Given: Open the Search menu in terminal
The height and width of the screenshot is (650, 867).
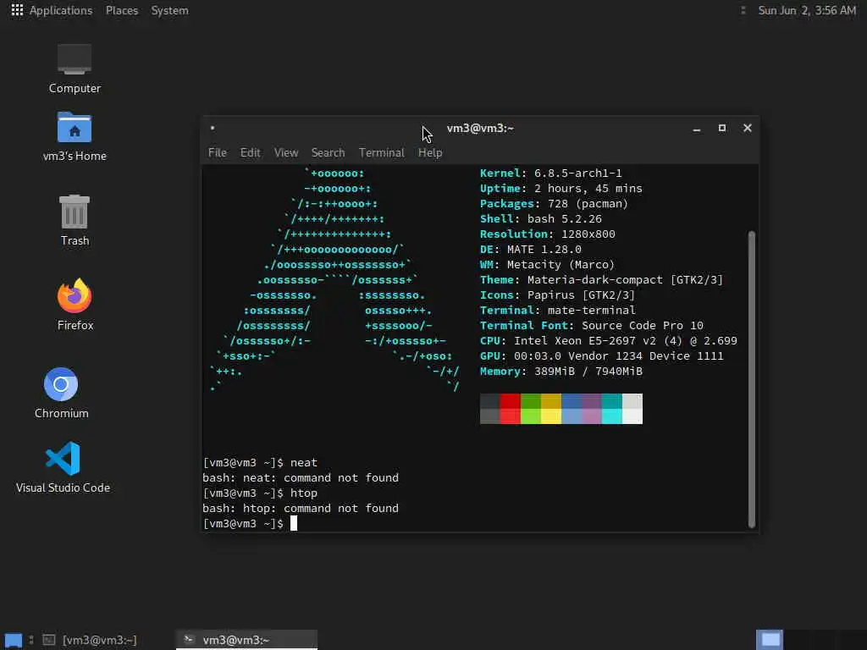Looking at the screenshot, I should tap(328, 152).
